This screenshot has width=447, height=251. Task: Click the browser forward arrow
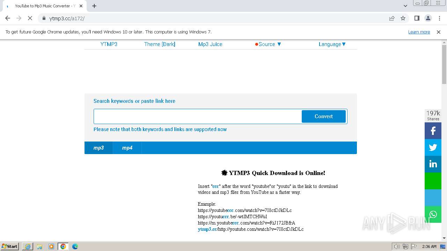[x=19, y=18]
